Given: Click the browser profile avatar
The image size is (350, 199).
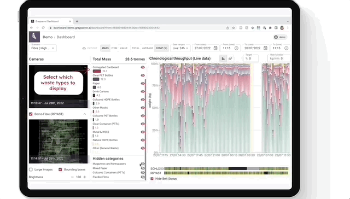Looking at the screenshot, I should (282, 28).
